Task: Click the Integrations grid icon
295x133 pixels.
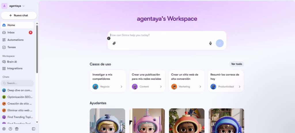Action: pyautogui.click(x=4, y=69)
